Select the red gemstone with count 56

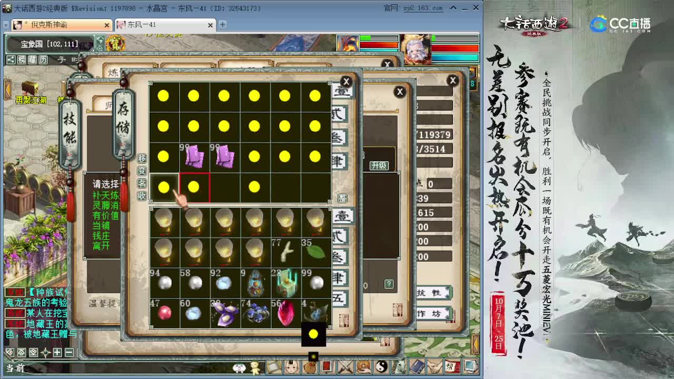[x=285, y=313]
